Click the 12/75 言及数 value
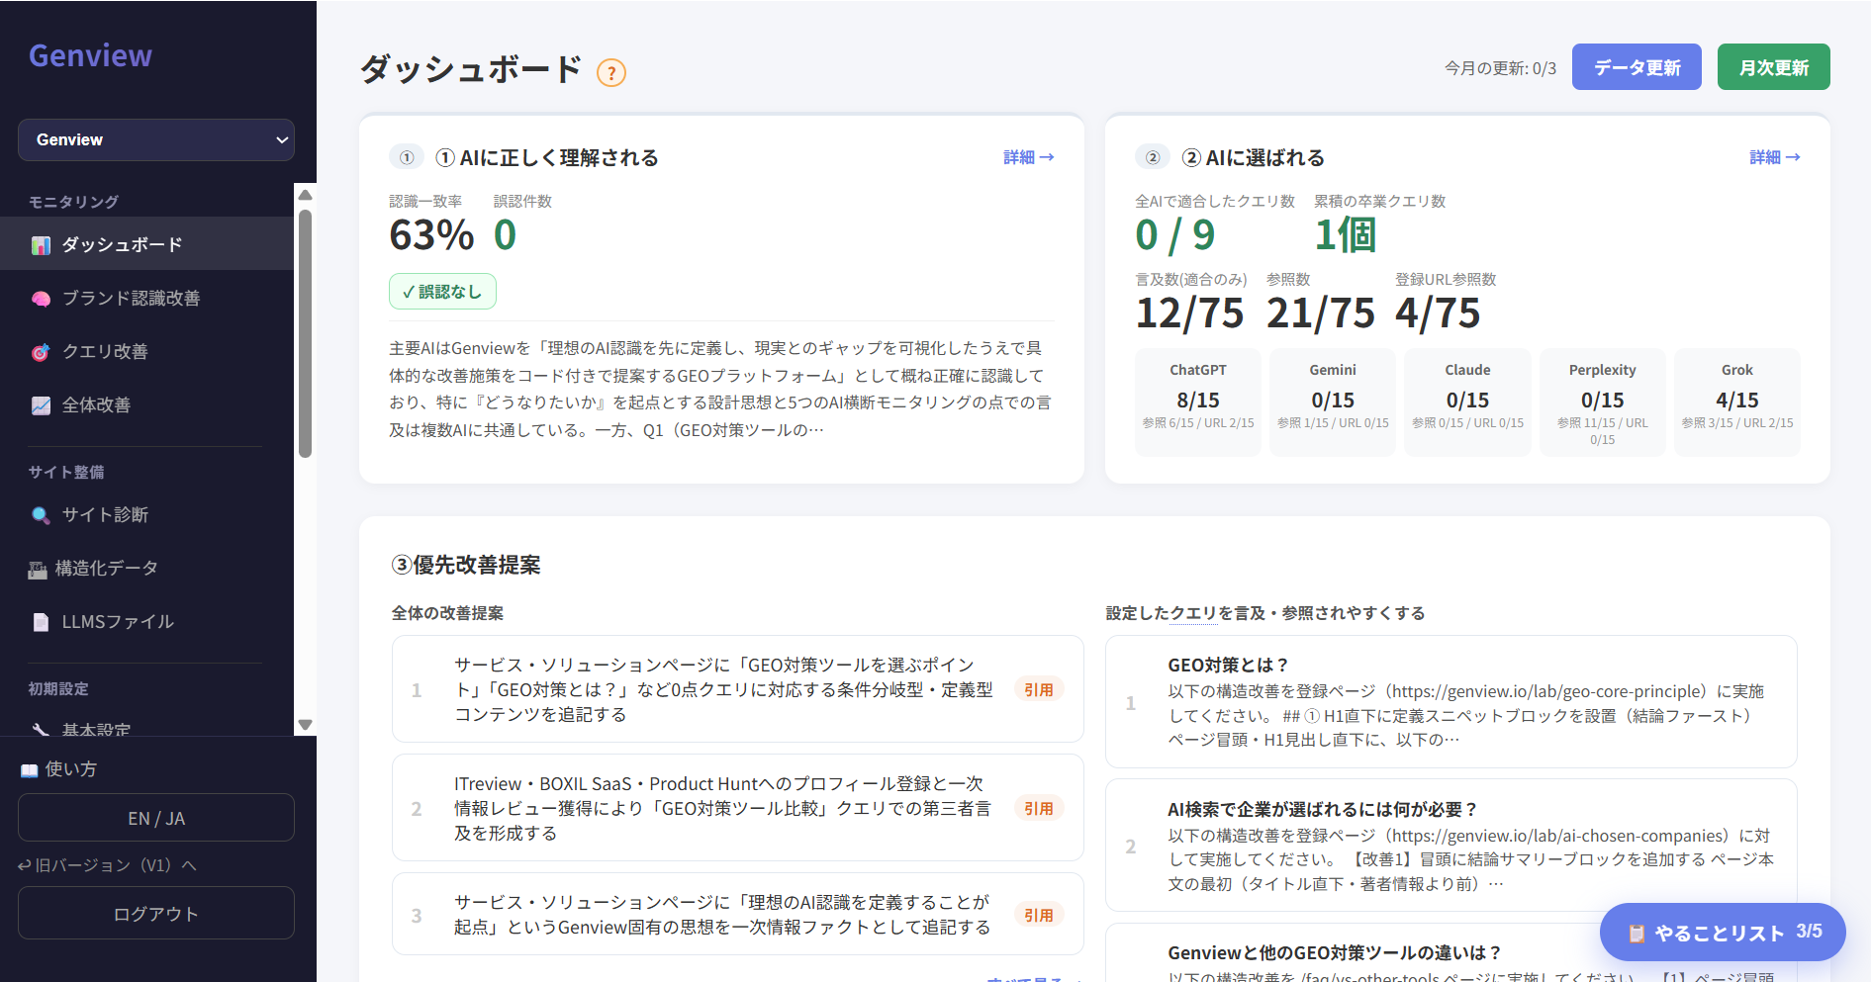 (1189, 313)
